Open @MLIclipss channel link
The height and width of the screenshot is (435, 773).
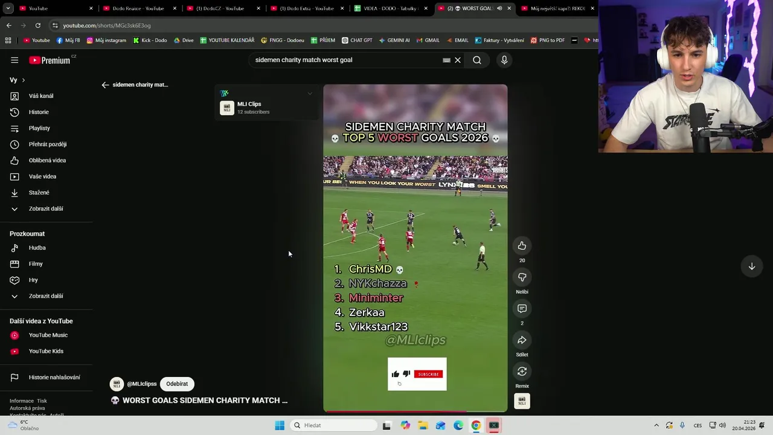pyautogui.click(x=141, y=384)
